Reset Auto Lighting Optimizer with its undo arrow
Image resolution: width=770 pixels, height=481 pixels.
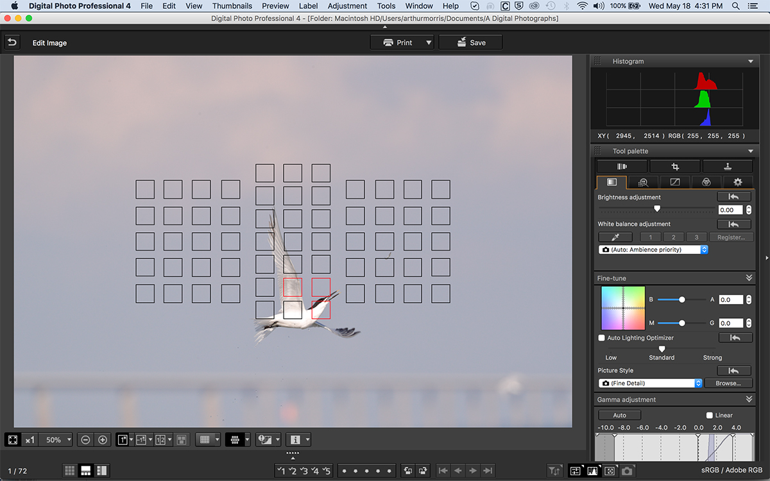[x=735, y=337]
